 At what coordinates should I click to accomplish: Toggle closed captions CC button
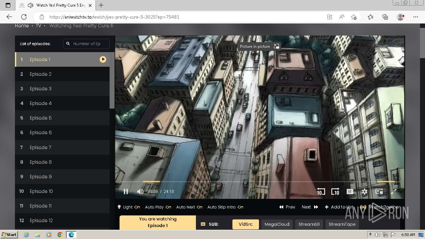(x=350, y=192)
